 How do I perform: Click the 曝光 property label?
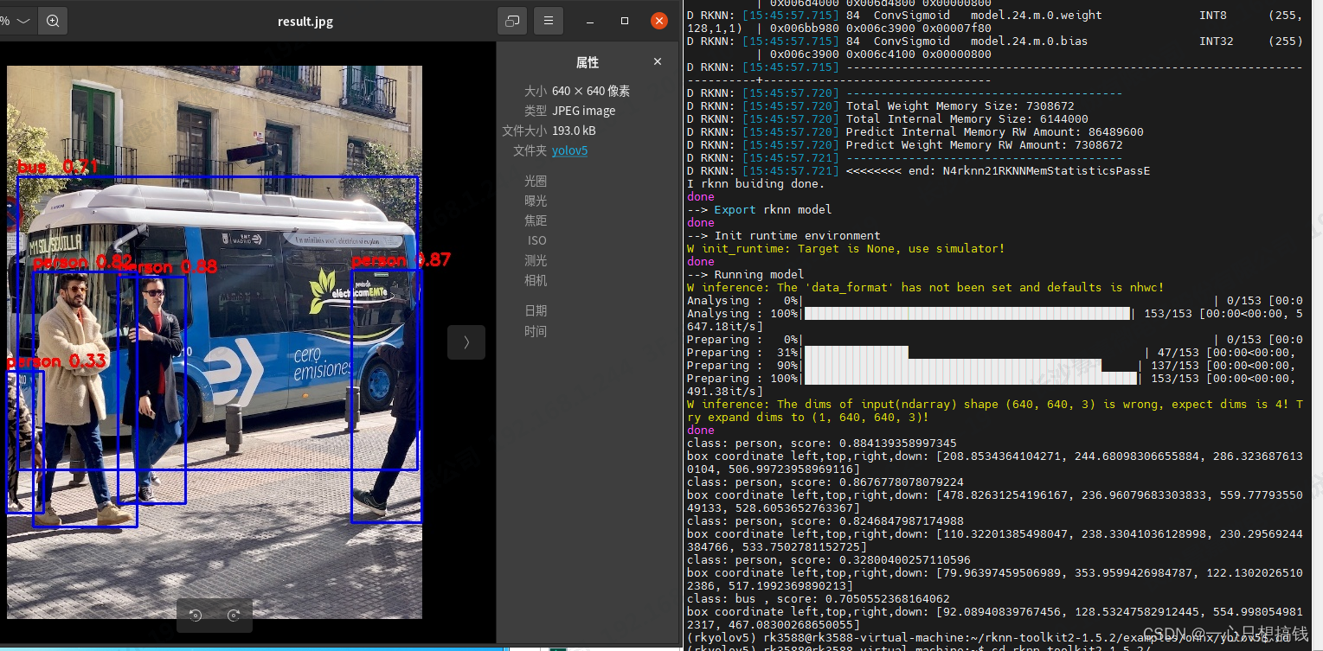coord(536,201)
